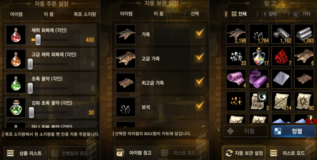Image resolution: width=317 pixels, height=160 pixels.
Task: Choose the silver ingot stack showing 1,162
Action: pos(281,34)
